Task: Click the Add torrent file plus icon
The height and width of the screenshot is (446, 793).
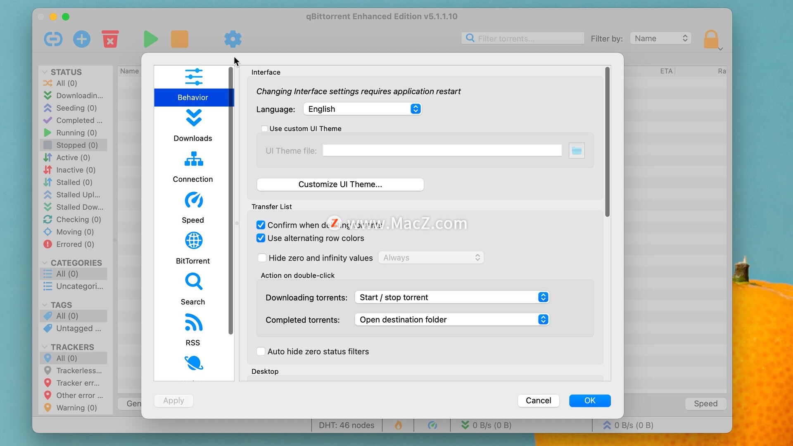Action: pyautogui.click(x=82, y=39)
